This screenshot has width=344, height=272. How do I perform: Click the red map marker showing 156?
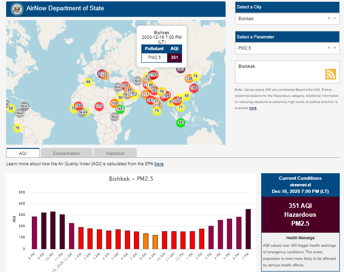(193, 88)
